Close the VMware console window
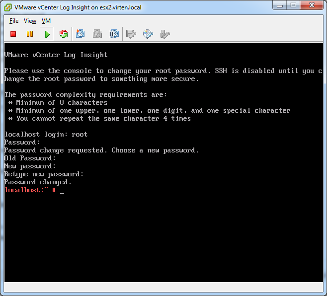 tap(312, 5)
